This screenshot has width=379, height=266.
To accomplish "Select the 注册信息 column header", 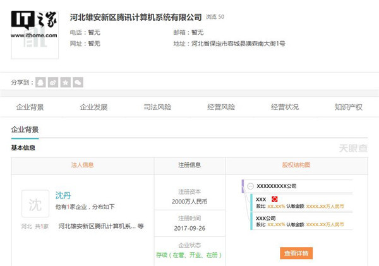I will pos(189,165).
